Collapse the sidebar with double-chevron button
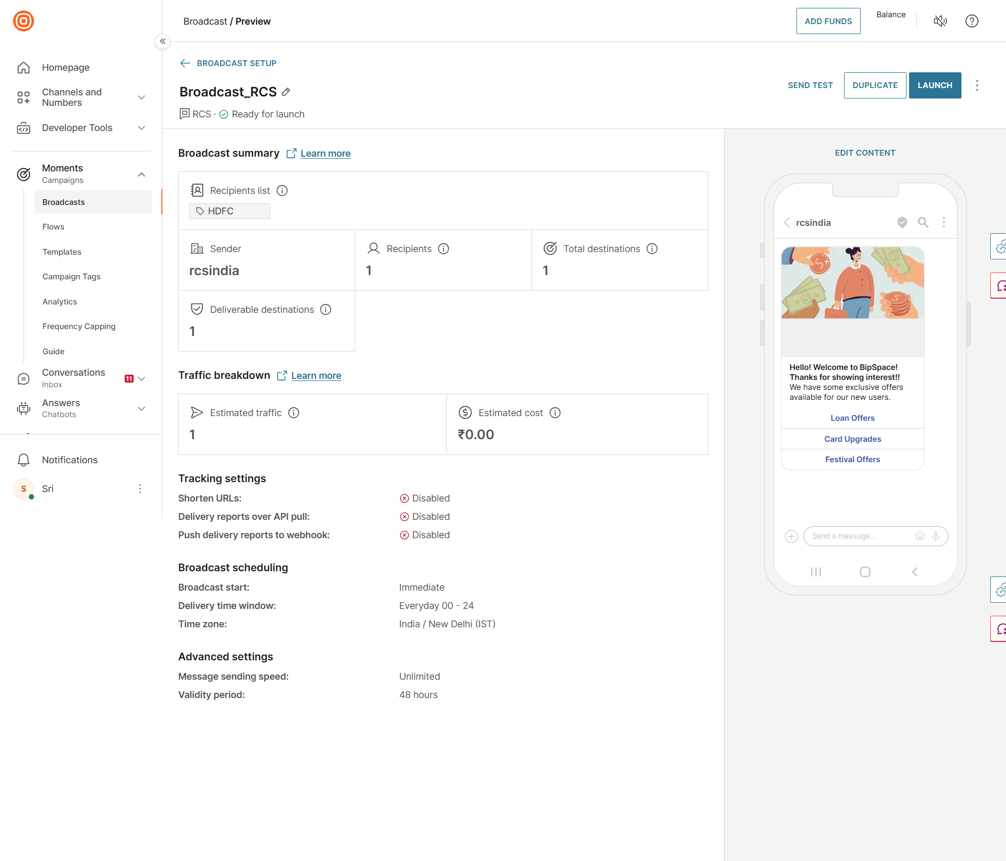This screenshot has height=861, width=1006. [162, 41]
